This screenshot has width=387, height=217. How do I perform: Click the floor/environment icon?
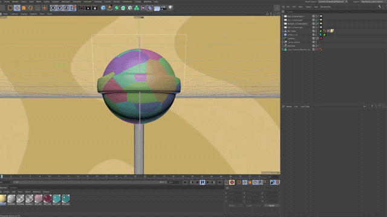[157, 8]
